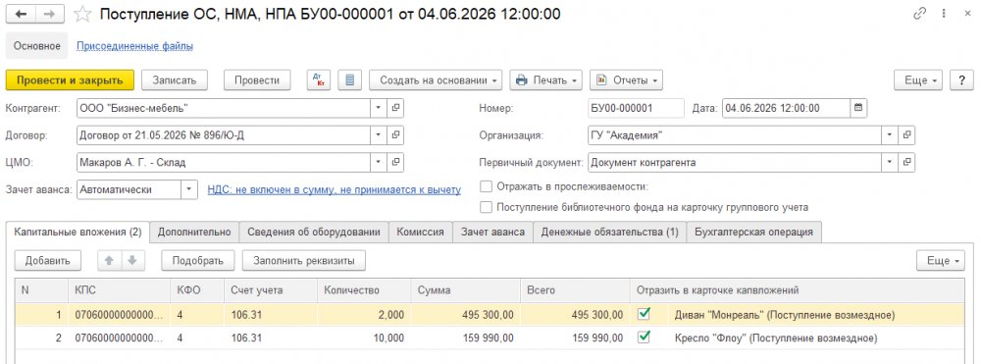Focus the Номер field
The width and height of the screenshot is (981, 364).
(637, 108)
